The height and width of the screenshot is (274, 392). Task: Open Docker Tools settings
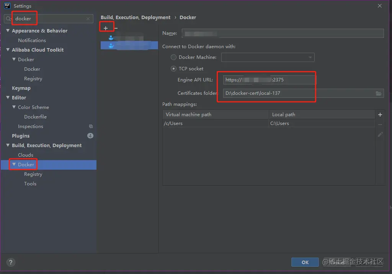[30, 184]
